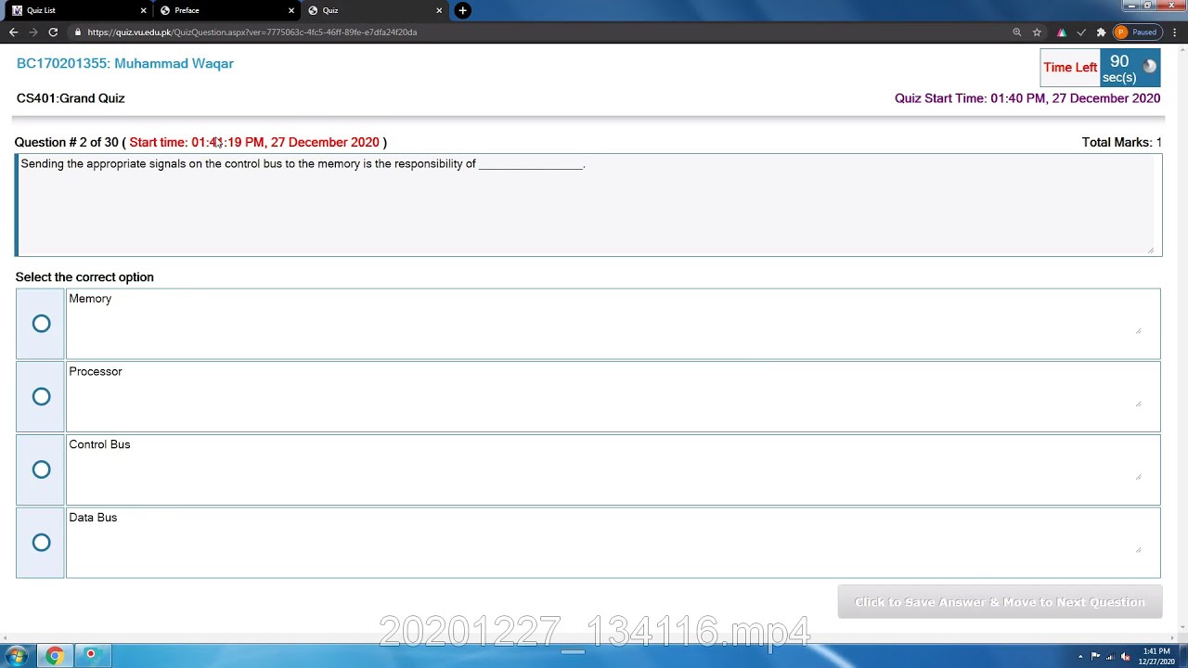Choose the Control Bus radio option
This screenshot has height=668, width=1188.
(41, 469)
